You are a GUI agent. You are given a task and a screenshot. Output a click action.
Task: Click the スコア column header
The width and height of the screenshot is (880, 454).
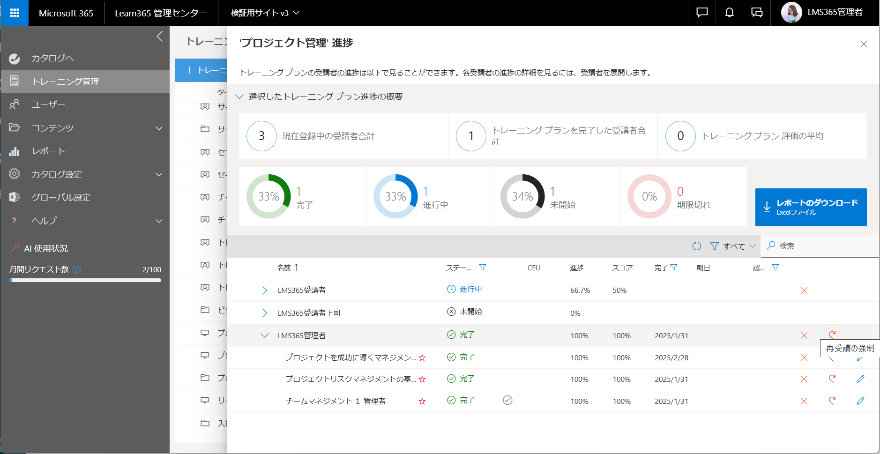pyautogui.click(x=622, y=268)
